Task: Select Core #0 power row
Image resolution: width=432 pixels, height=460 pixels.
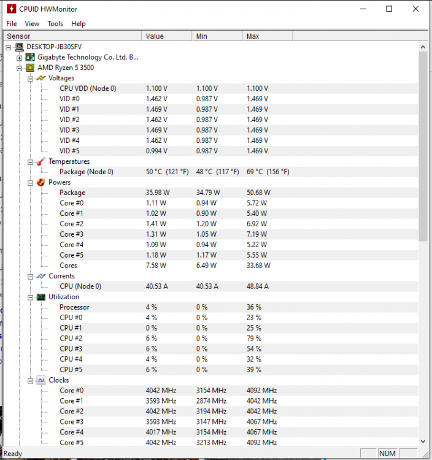Action: point(238,203)
